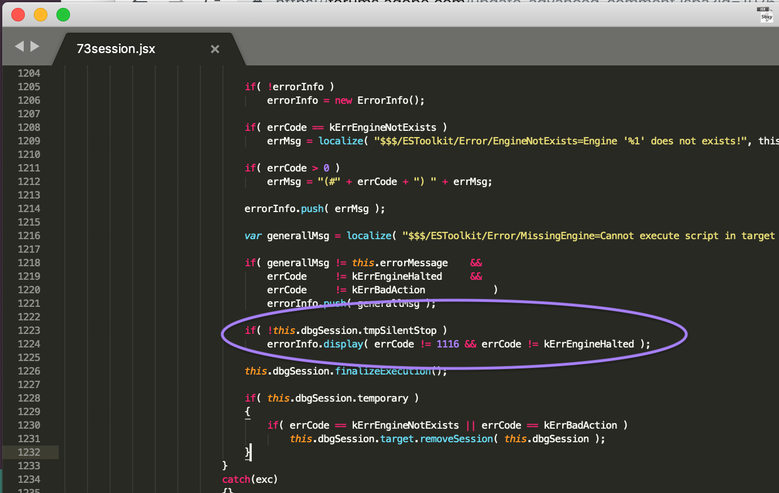The width and height of the screenshot is (779, 493).
Task: Click line number 1205 in gutter
Action: [x=29, y=87]
